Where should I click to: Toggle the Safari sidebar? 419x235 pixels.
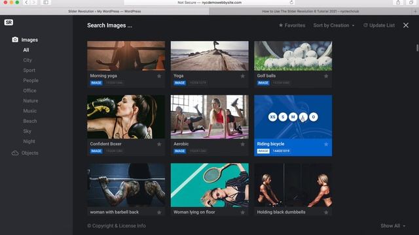[x=46, y=3]
